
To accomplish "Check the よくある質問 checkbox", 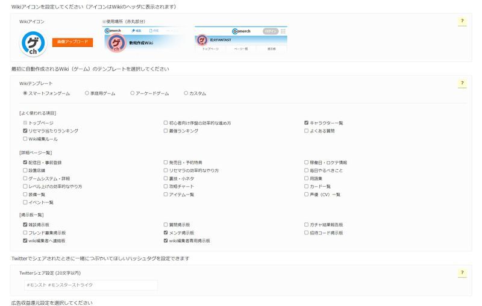I will [x=307, y=131].
